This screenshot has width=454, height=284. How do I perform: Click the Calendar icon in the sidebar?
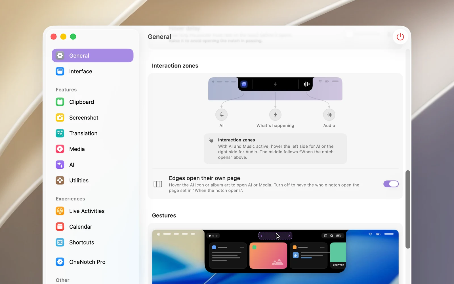[60, 227]
